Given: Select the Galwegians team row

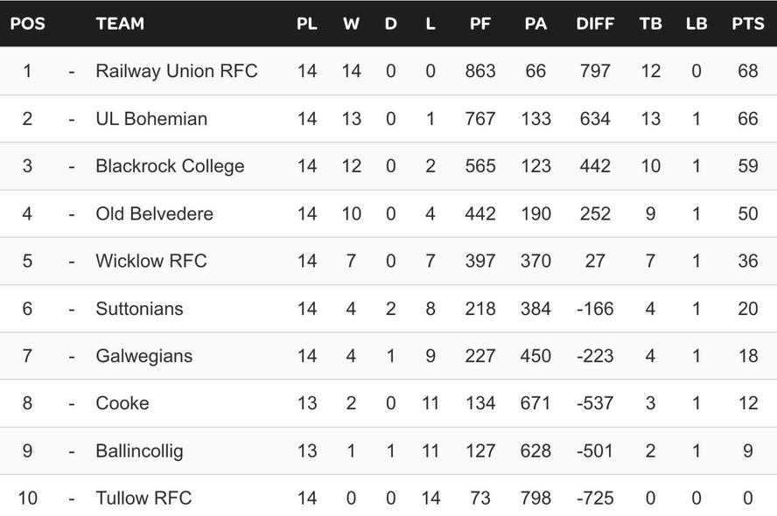Looking at the screenshot, I should pos(143,356).
